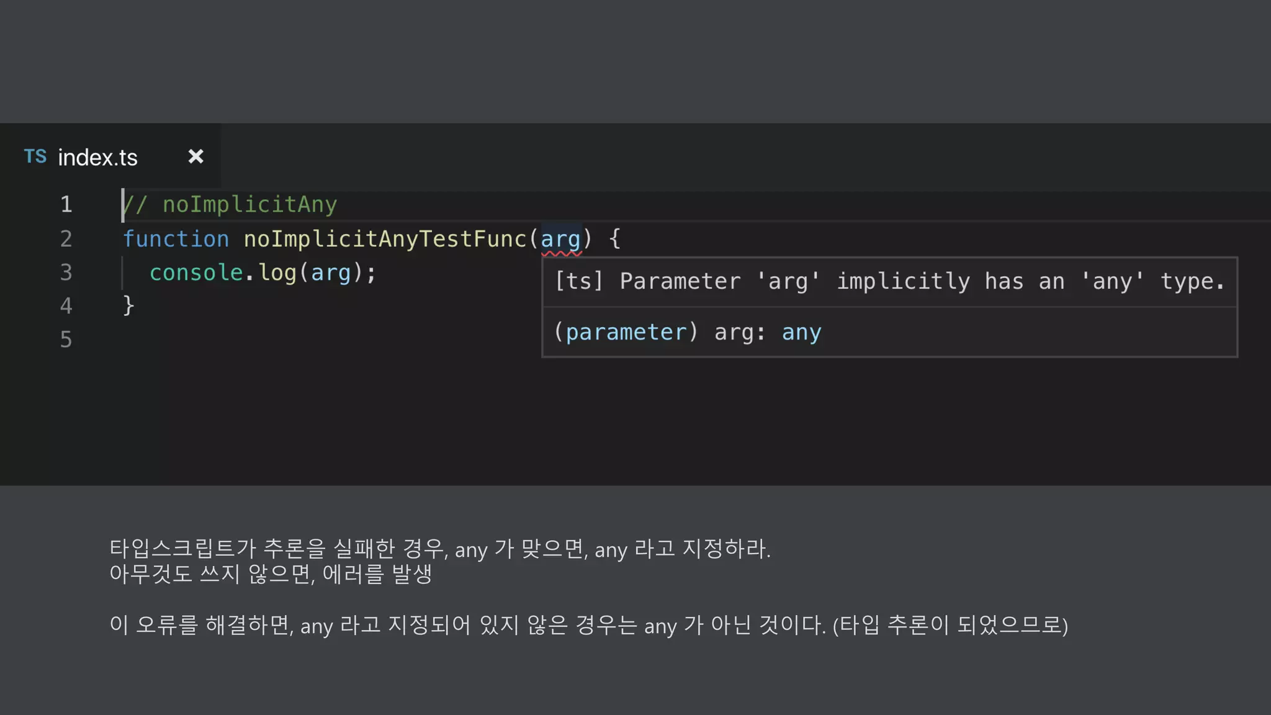1271x715 pixels.
Task: Click '(parameter) arg: any' hover info
Action: coord(688,333)
